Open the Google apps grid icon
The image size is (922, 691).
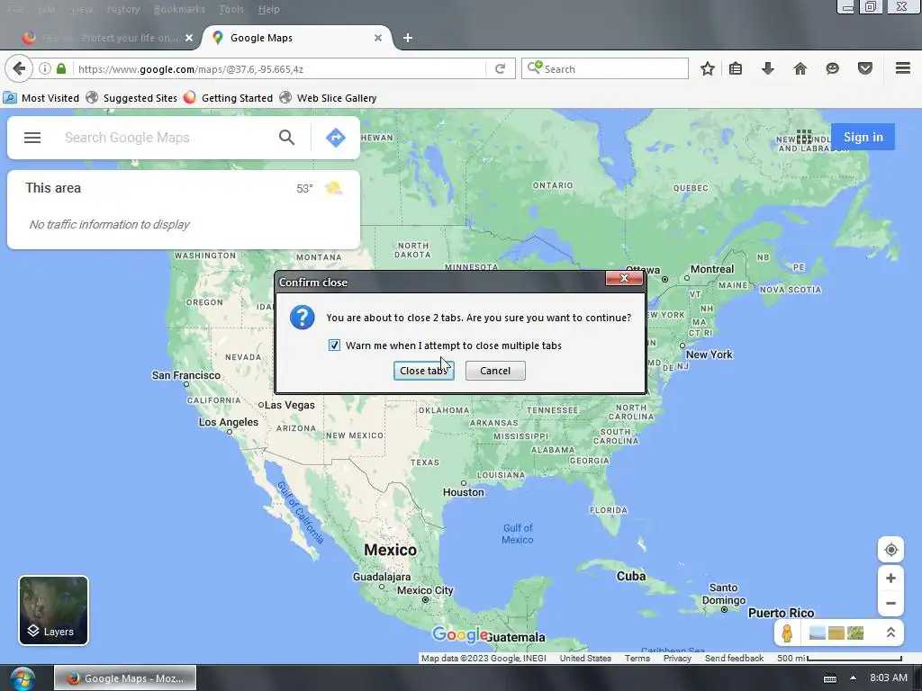pos(804,137)
